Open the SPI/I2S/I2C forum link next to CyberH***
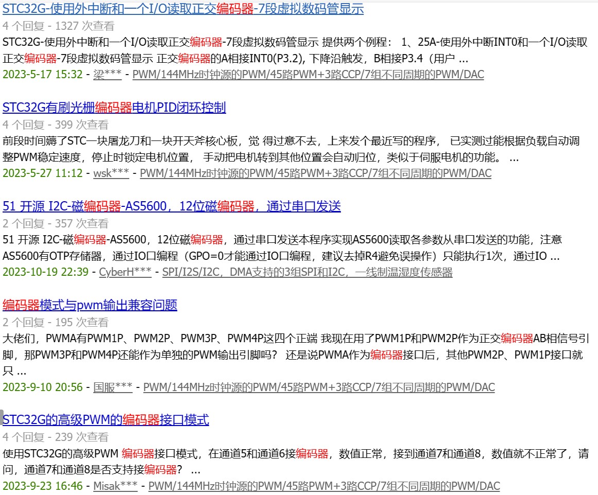This screenshot has width=598, height=495. coord(307,272)
